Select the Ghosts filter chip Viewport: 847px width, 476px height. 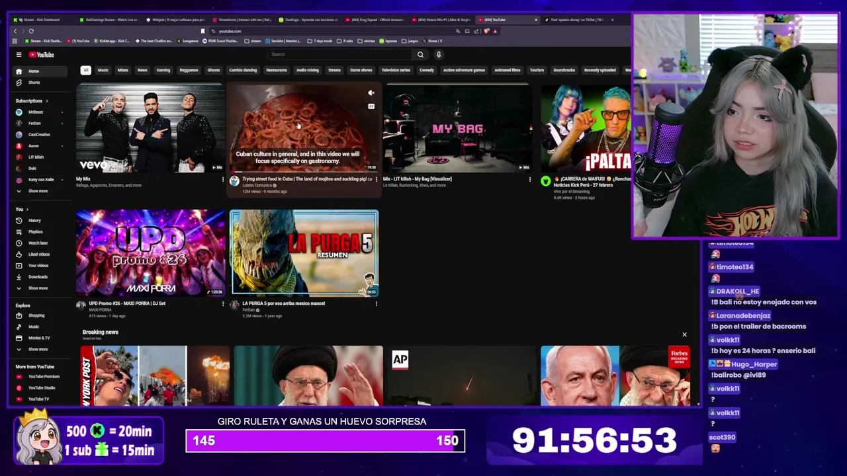click(x=214, y=70)
